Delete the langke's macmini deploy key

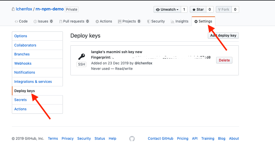[224, 60]
